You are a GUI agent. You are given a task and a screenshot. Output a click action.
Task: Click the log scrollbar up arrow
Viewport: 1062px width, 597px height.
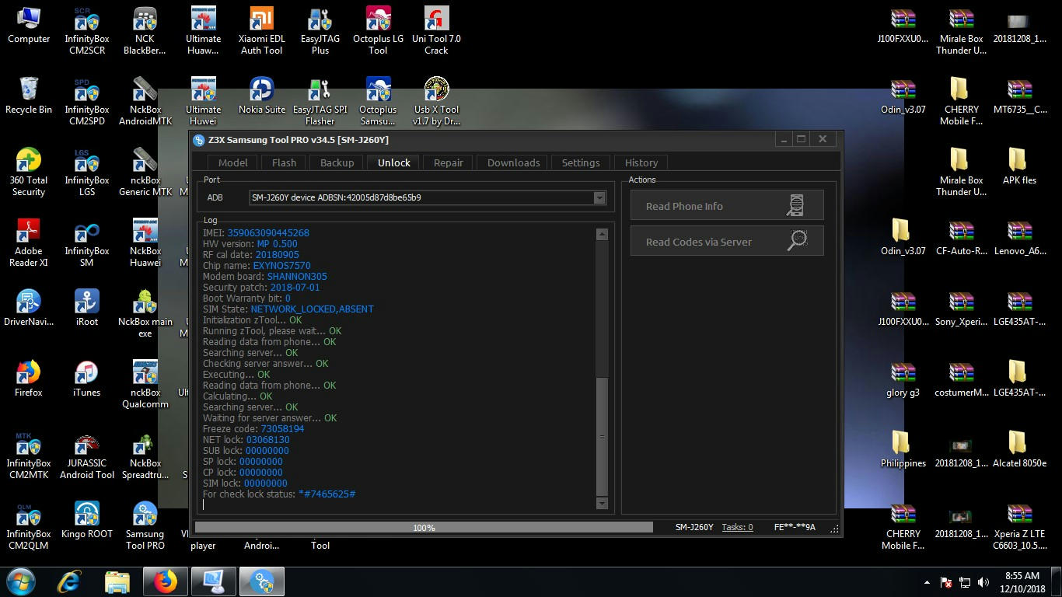[x=601, y=234]
